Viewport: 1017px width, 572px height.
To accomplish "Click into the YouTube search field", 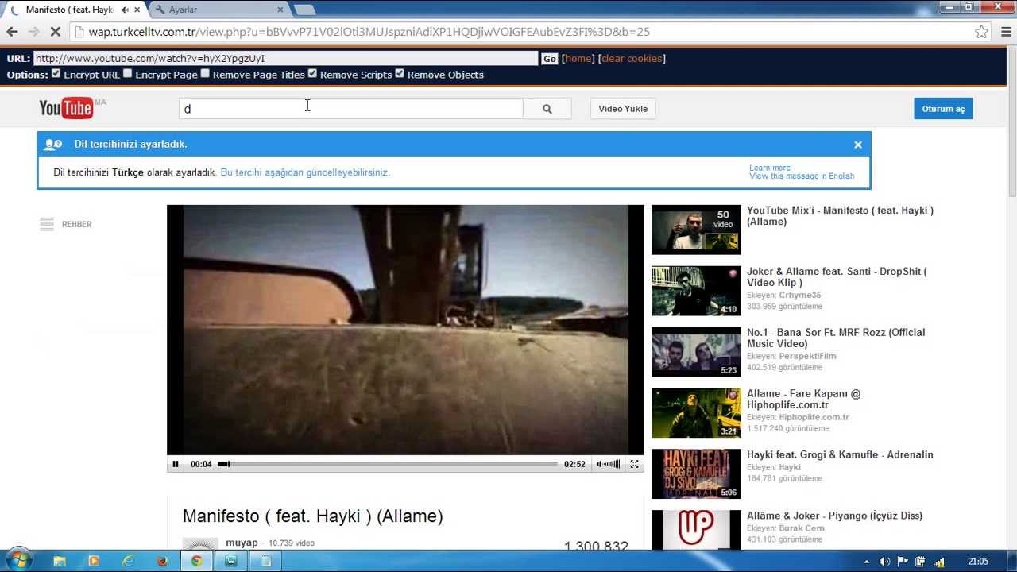I will coord(350,109).
